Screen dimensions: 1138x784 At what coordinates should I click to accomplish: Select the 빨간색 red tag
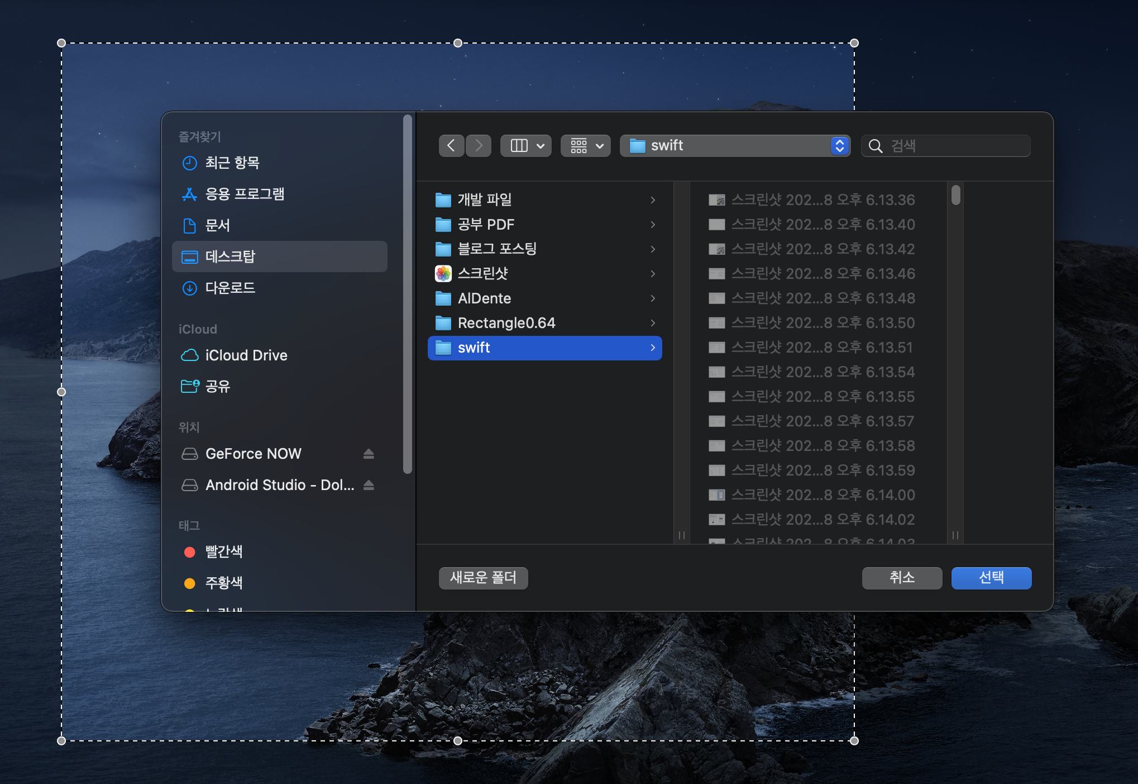[223, 552]
